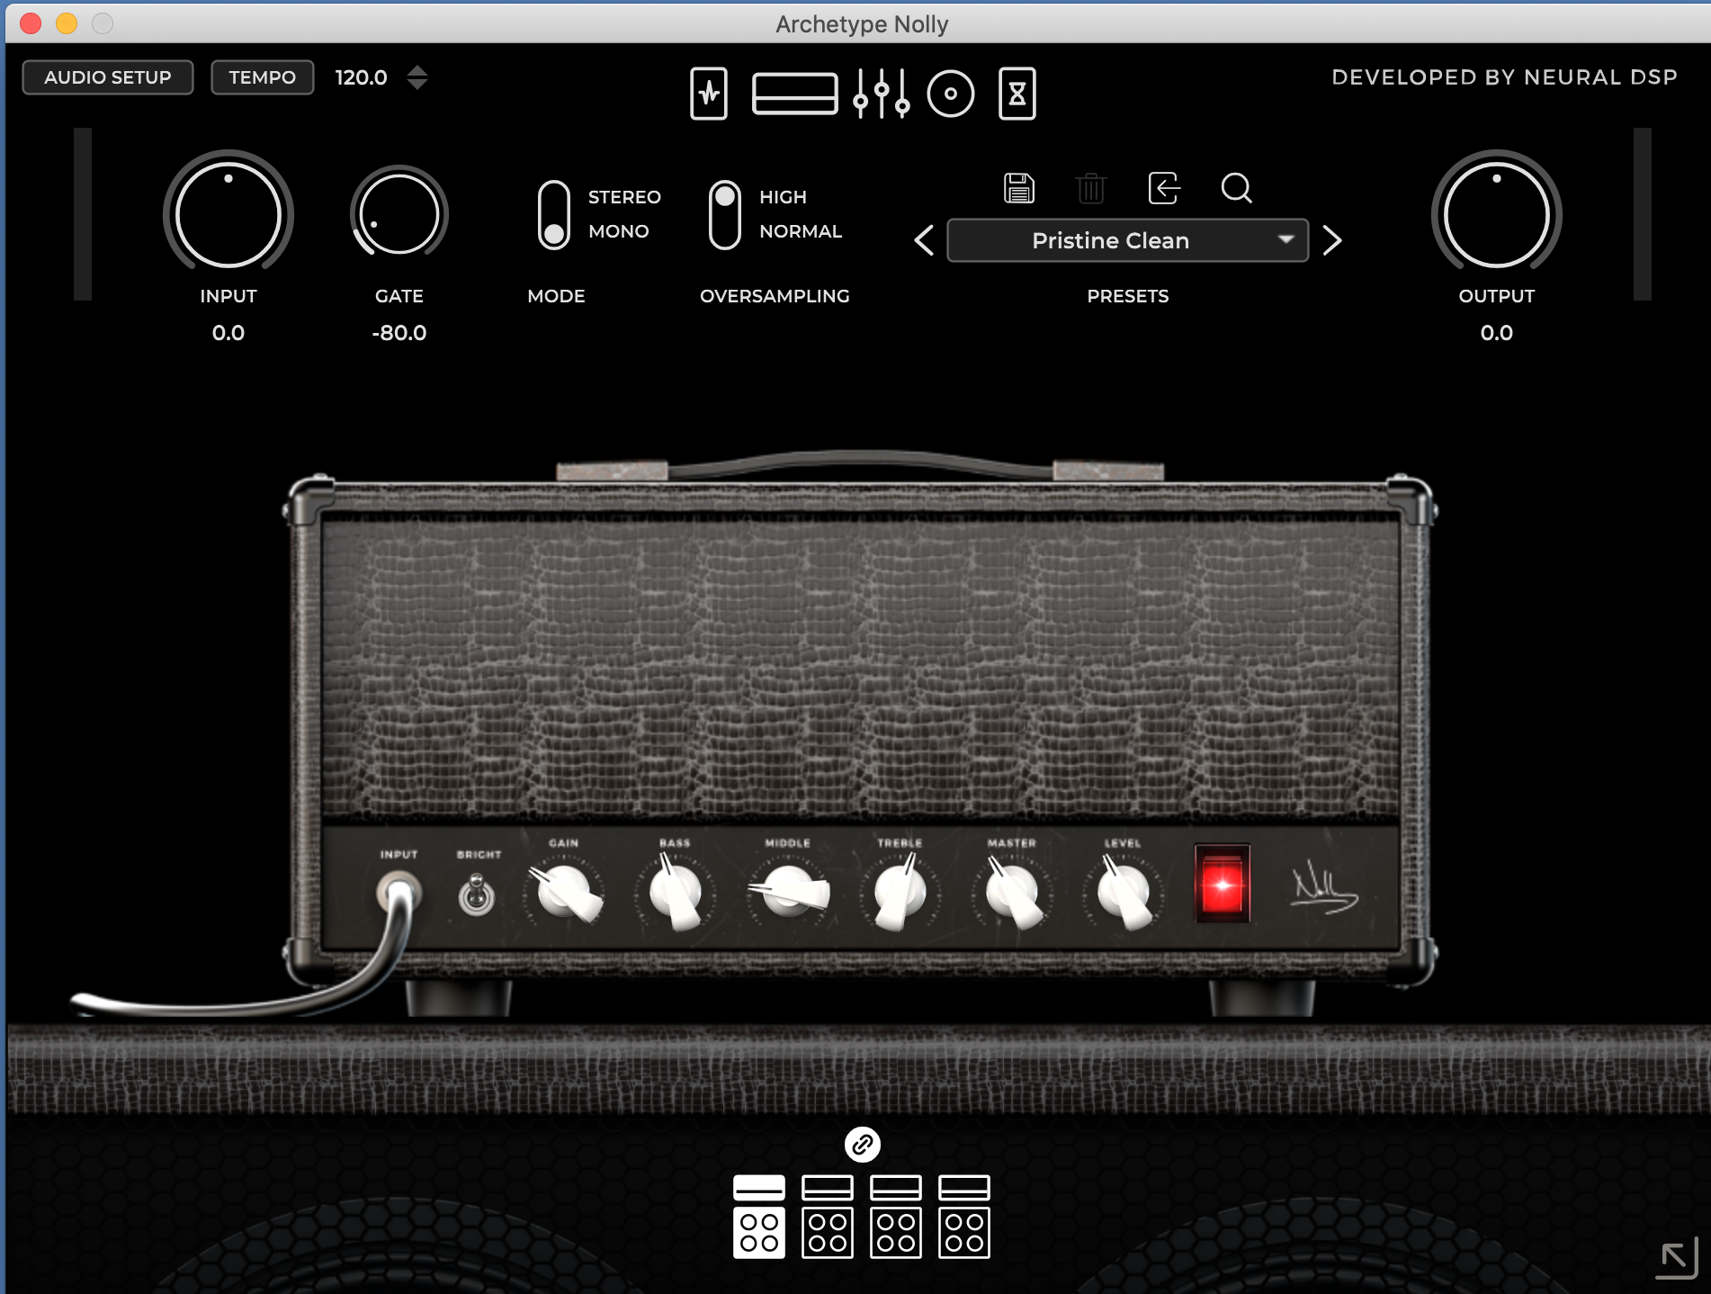Toggle the Oversampling High/Normal switch
This screenshot has width=1711, height=1294.
click(x=724, y=215)
